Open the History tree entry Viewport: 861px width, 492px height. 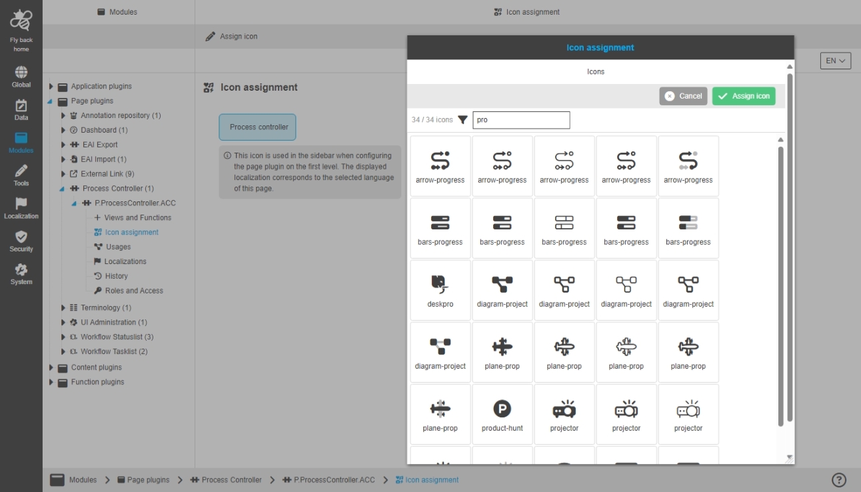(111, 277)
